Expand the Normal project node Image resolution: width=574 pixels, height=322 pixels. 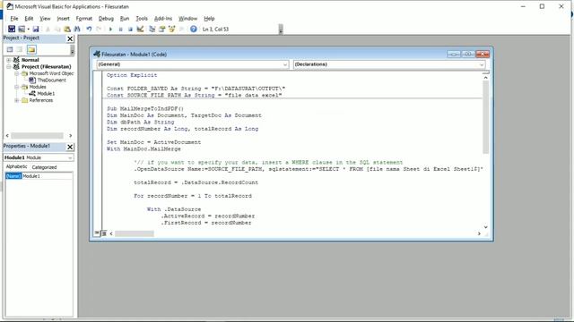[8, 60]
